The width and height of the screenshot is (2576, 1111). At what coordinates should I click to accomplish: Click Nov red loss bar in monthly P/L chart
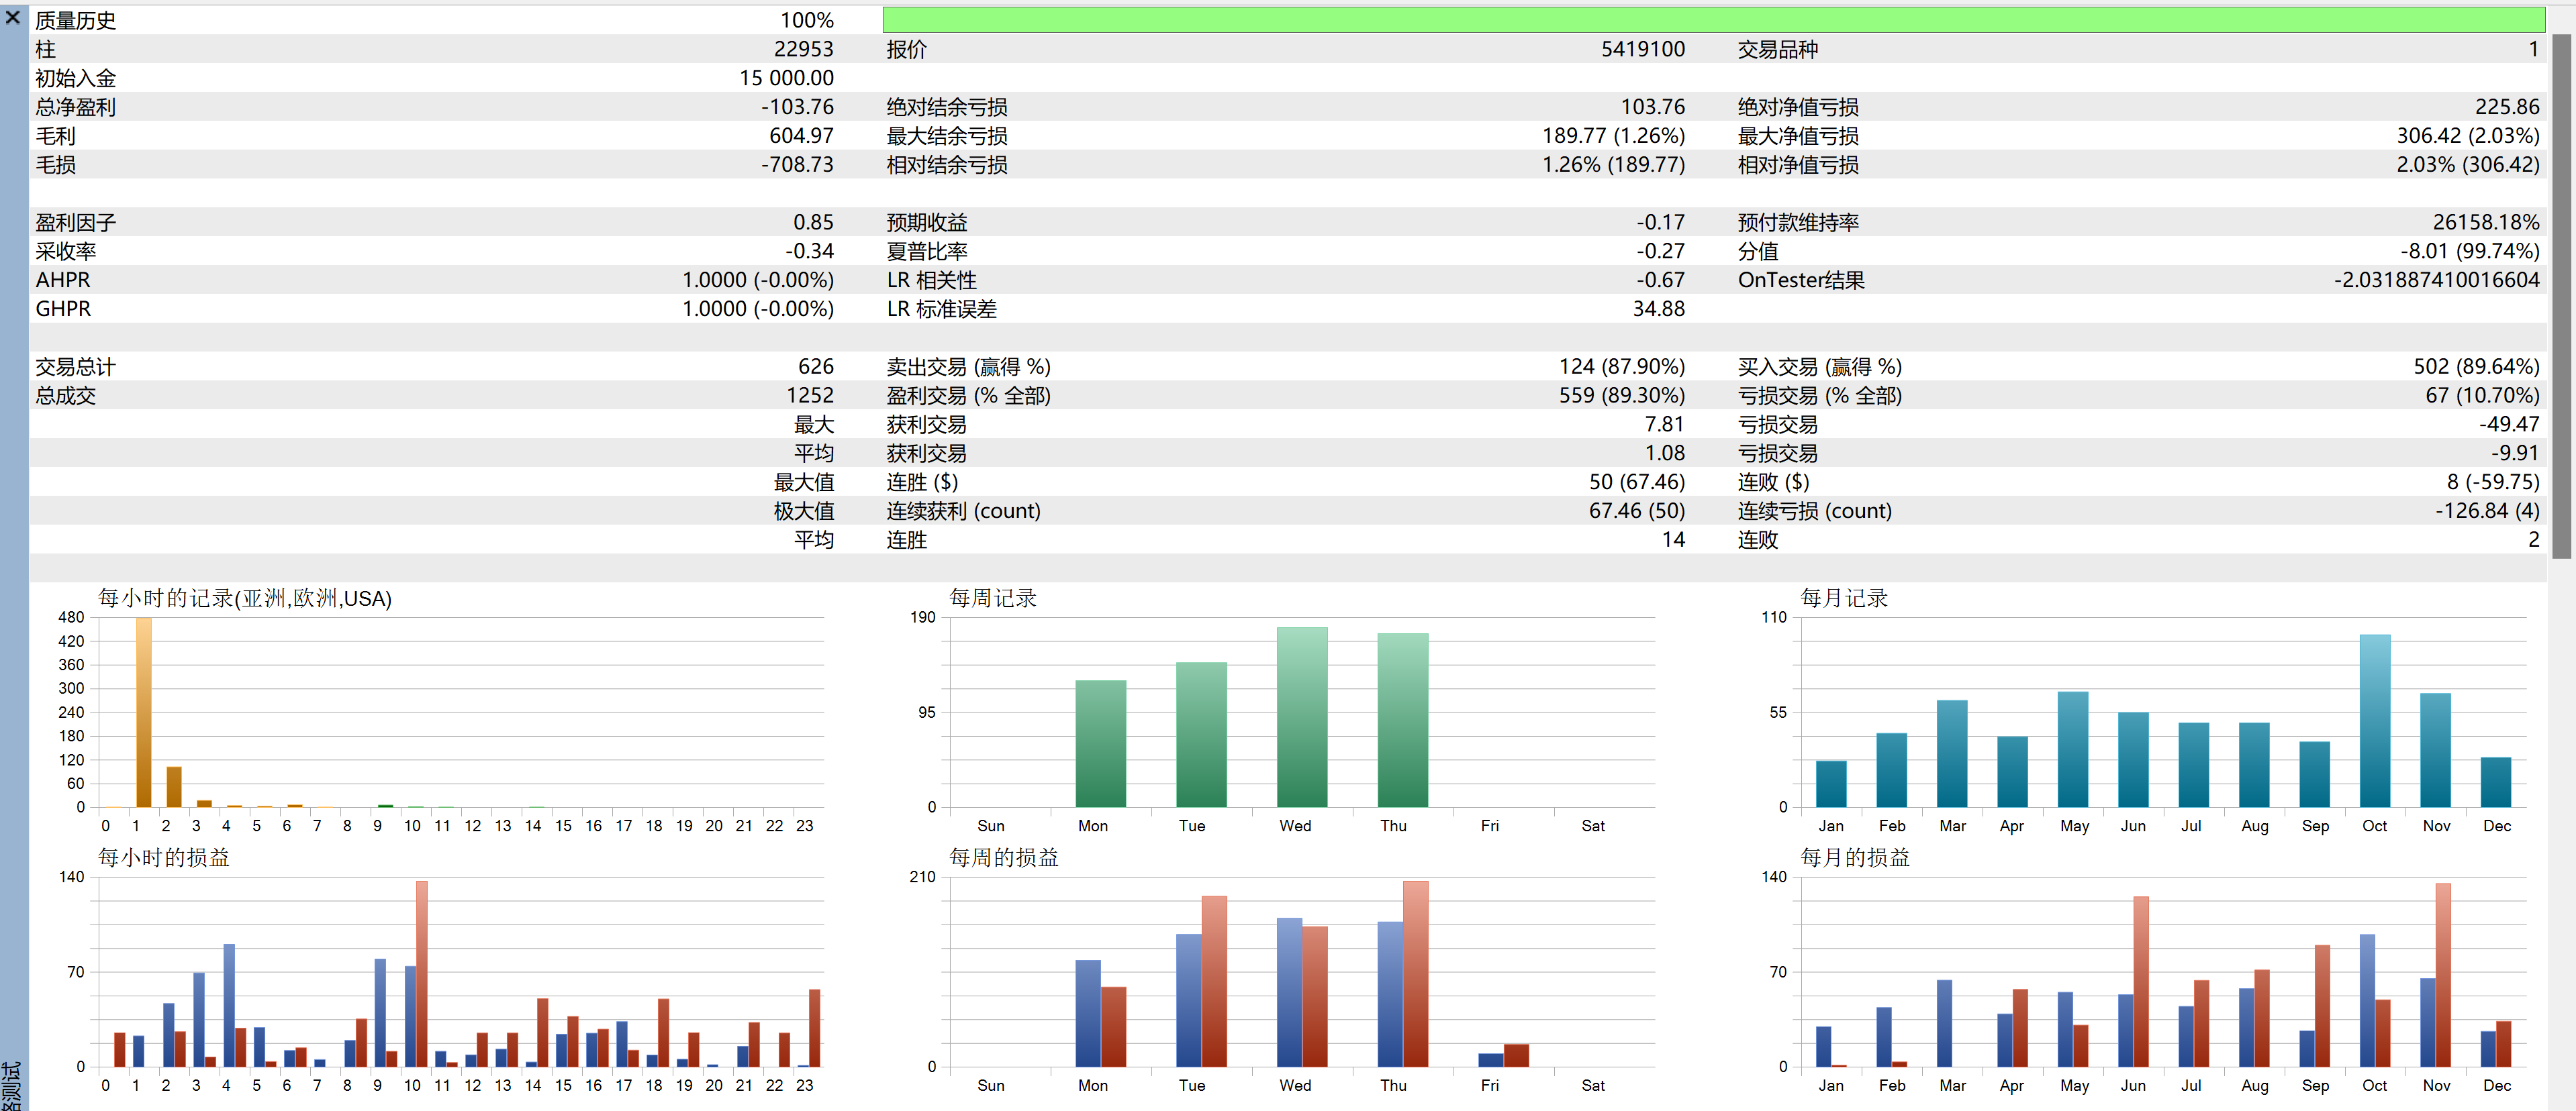point(2443,975)
